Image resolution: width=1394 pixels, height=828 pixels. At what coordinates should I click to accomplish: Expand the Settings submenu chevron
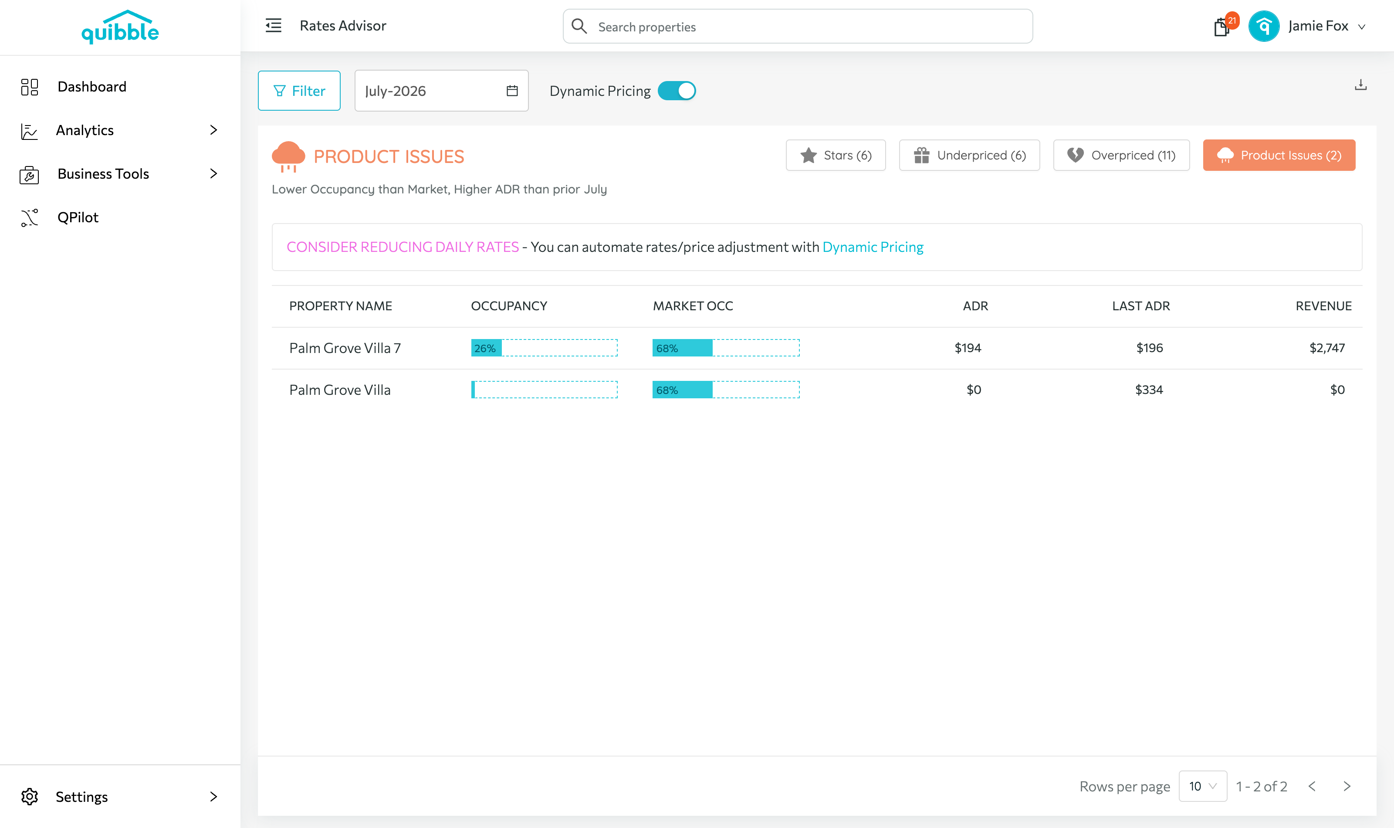pos(213,796)
